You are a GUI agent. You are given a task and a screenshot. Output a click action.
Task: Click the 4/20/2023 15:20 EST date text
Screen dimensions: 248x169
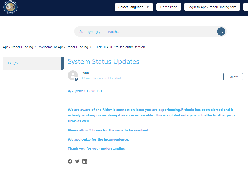coord(86,91)
